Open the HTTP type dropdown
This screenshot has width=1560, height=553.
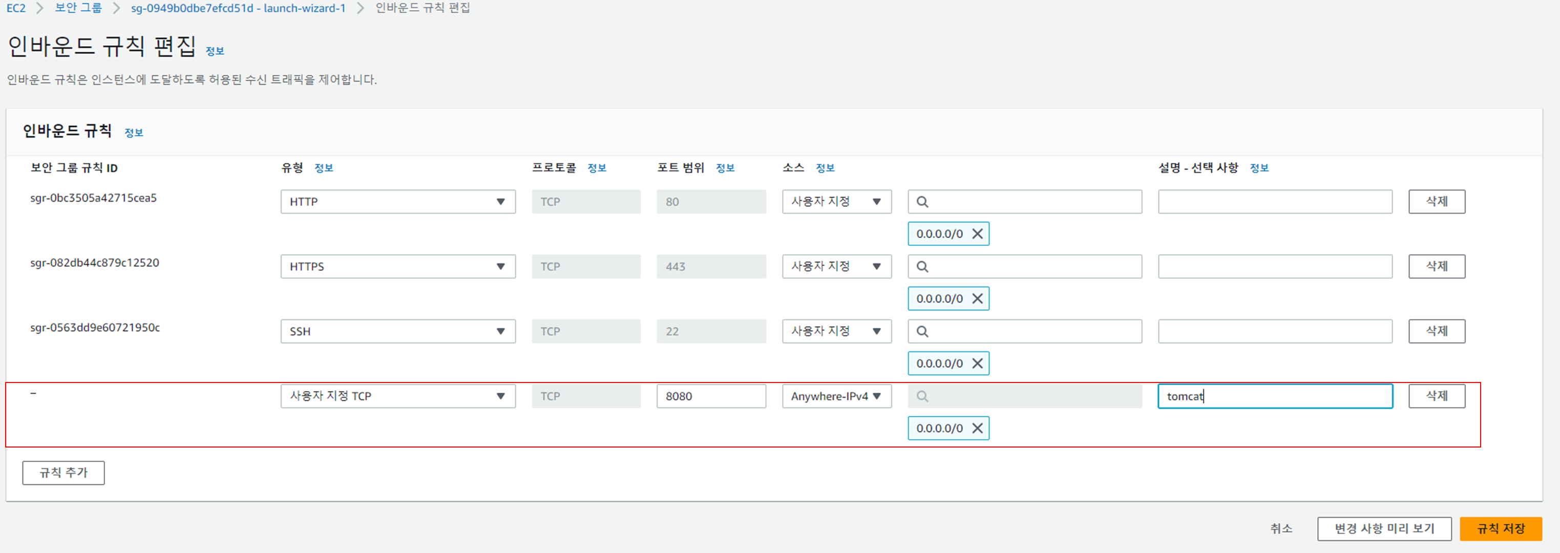[x=397, y=202]
